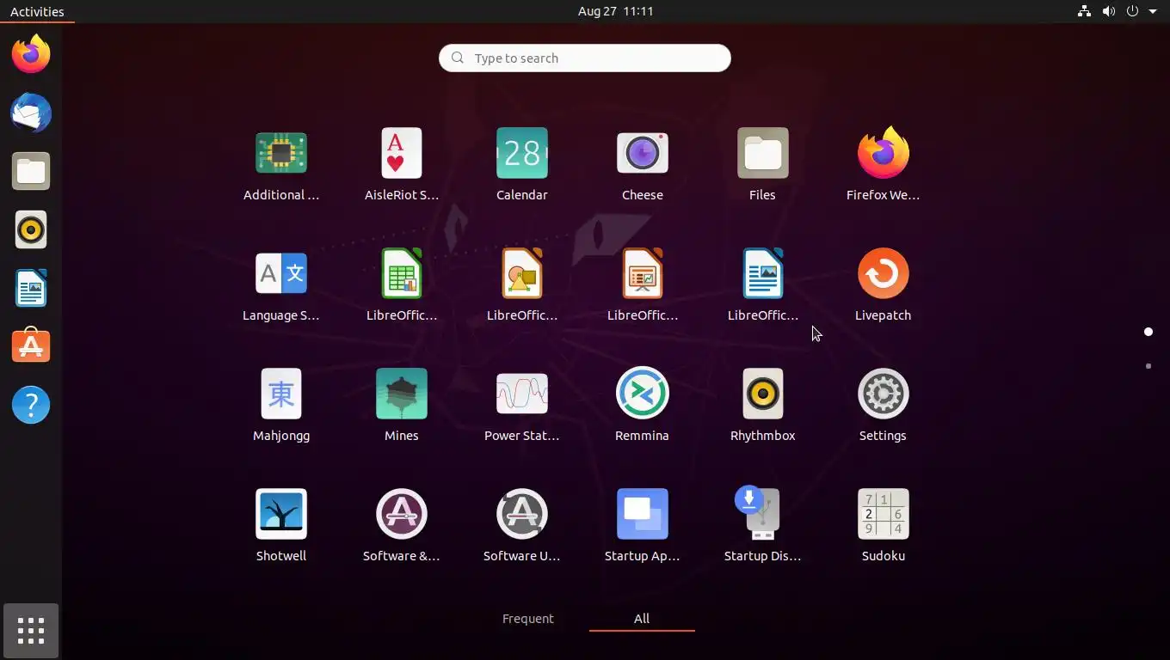Click the Show Applications grid button
The image size is (1170, 660).
pos(31,631)
